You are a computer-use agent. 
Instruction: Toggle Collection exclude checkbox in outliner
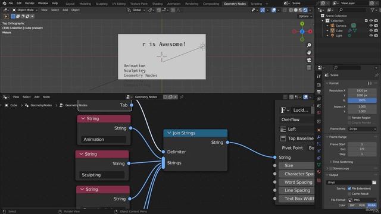366,21
